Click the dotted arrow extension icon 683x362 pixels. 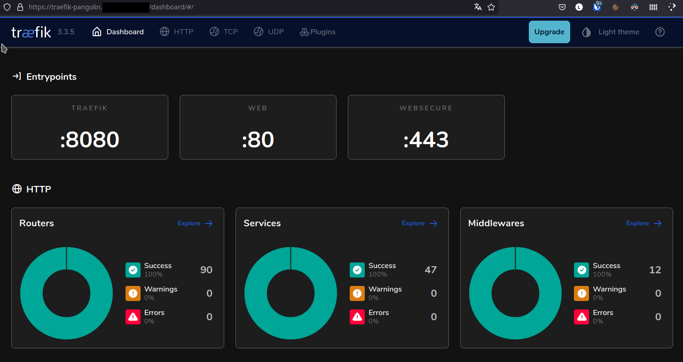[x=672, y=7]
